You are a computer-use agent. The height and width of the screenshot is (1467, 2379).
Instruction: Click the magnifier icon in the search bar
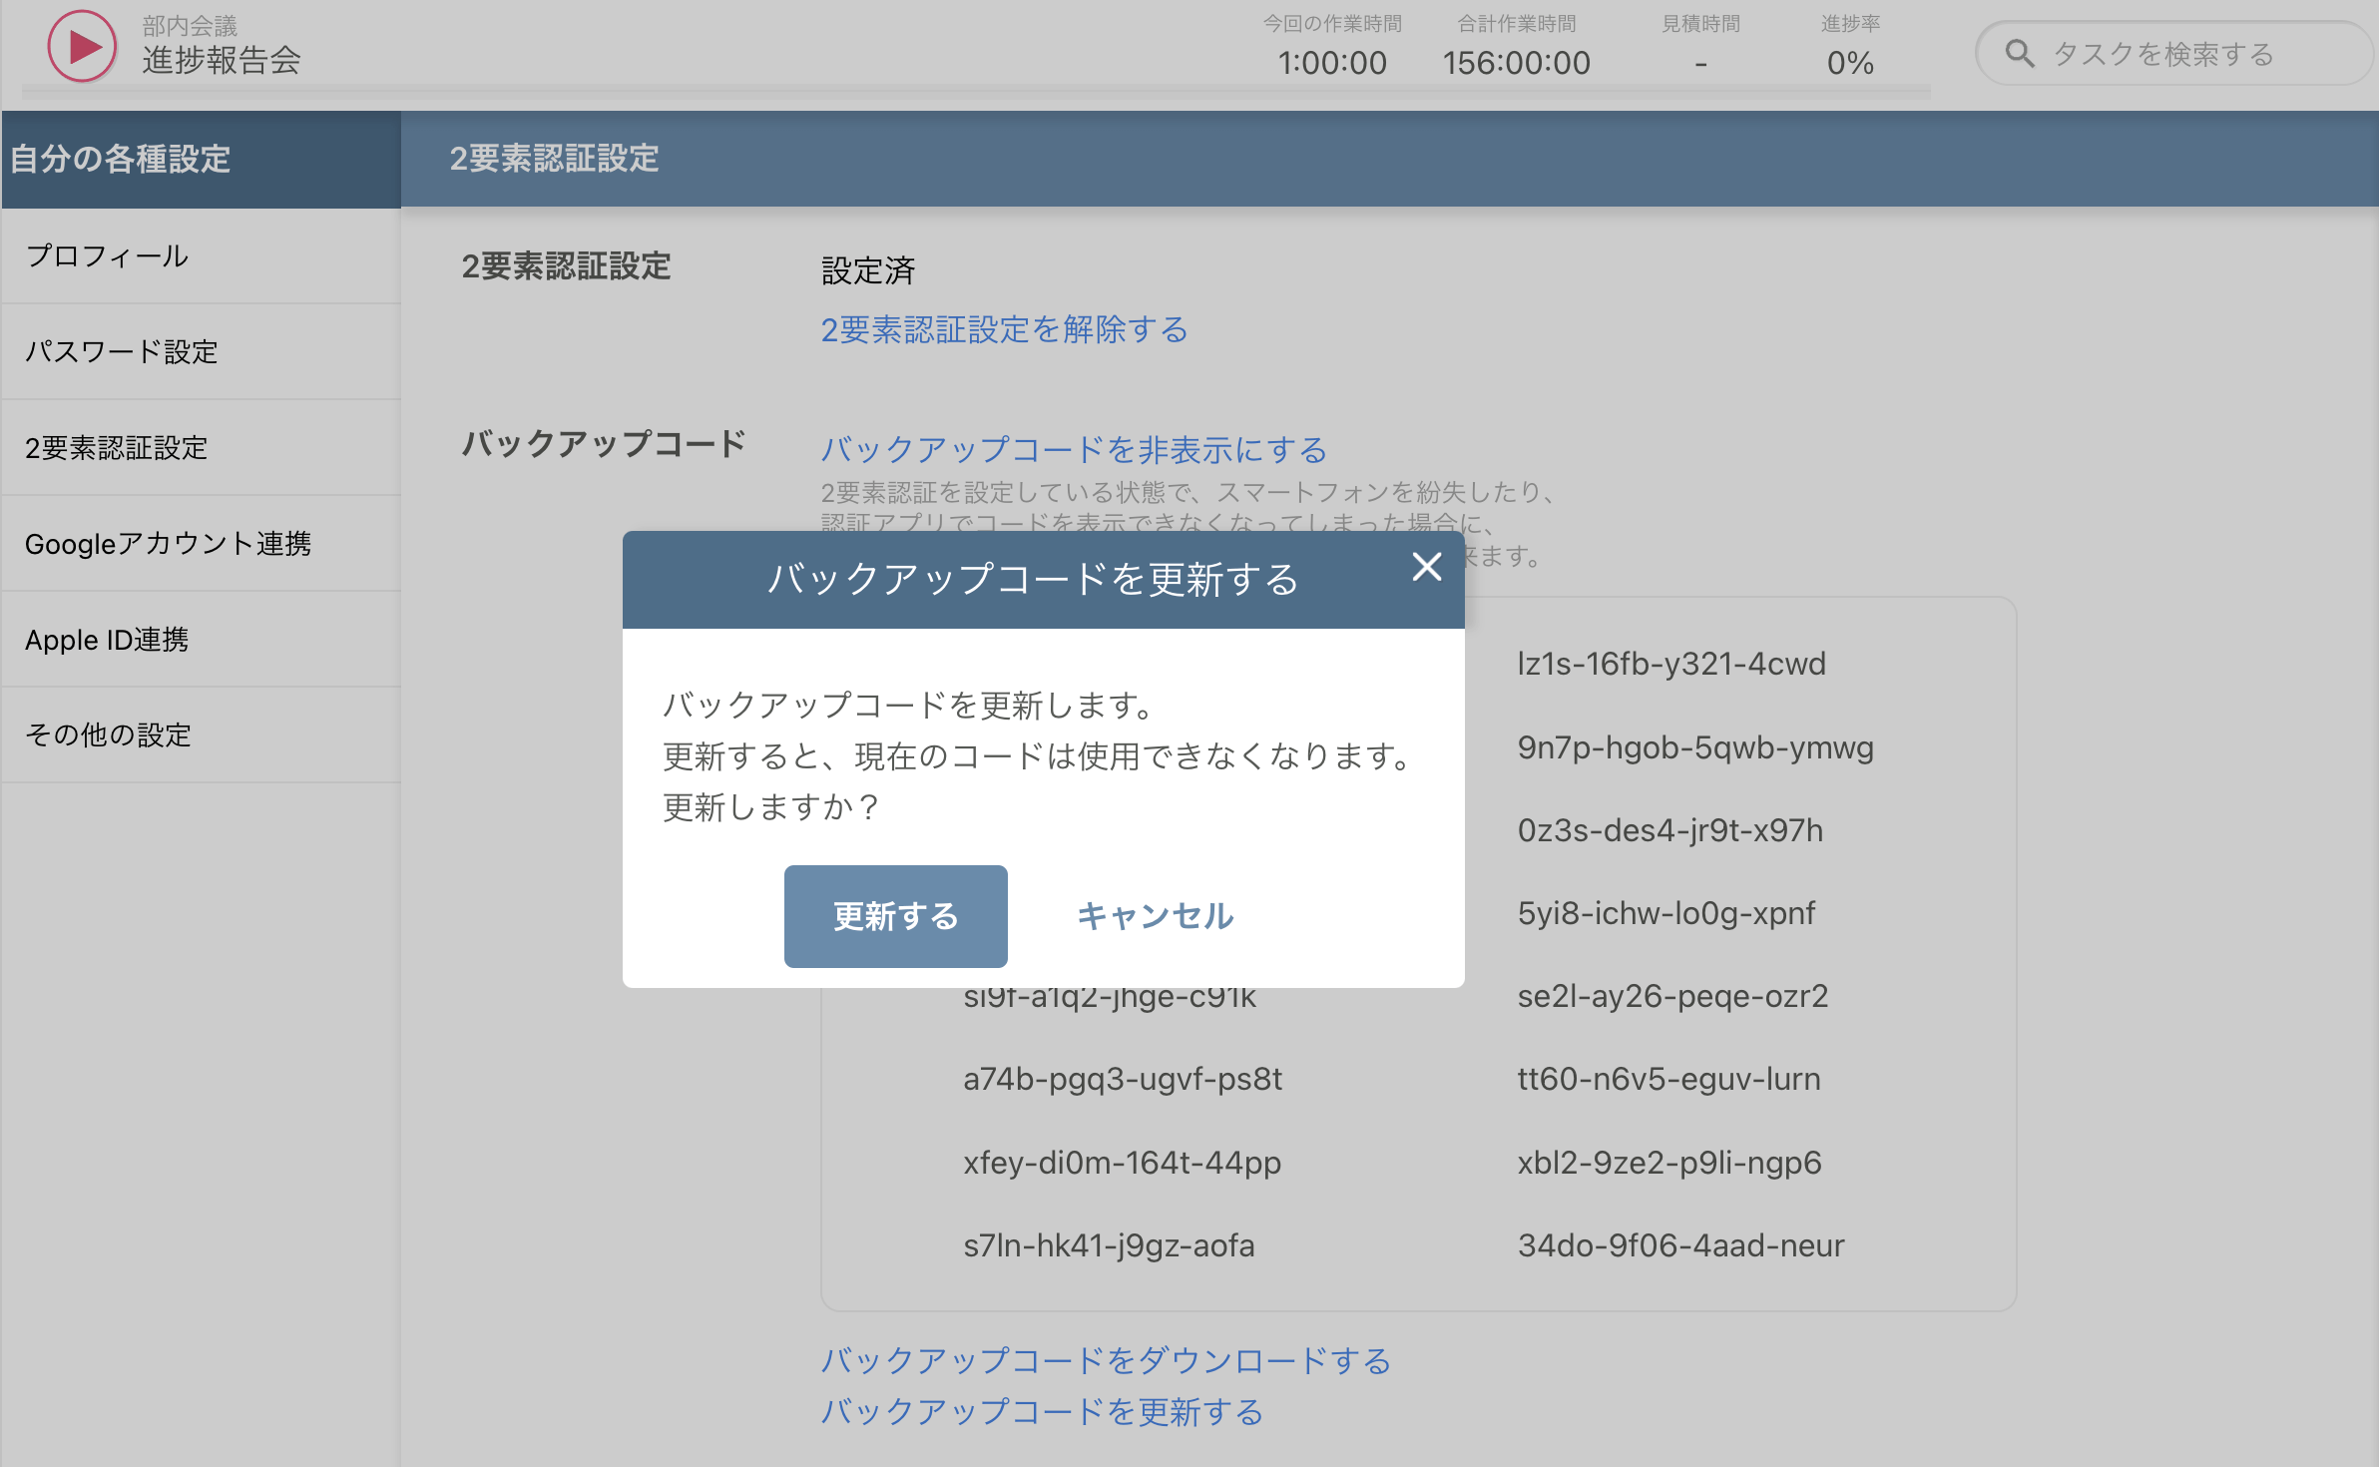click(x=2021, y=53)
